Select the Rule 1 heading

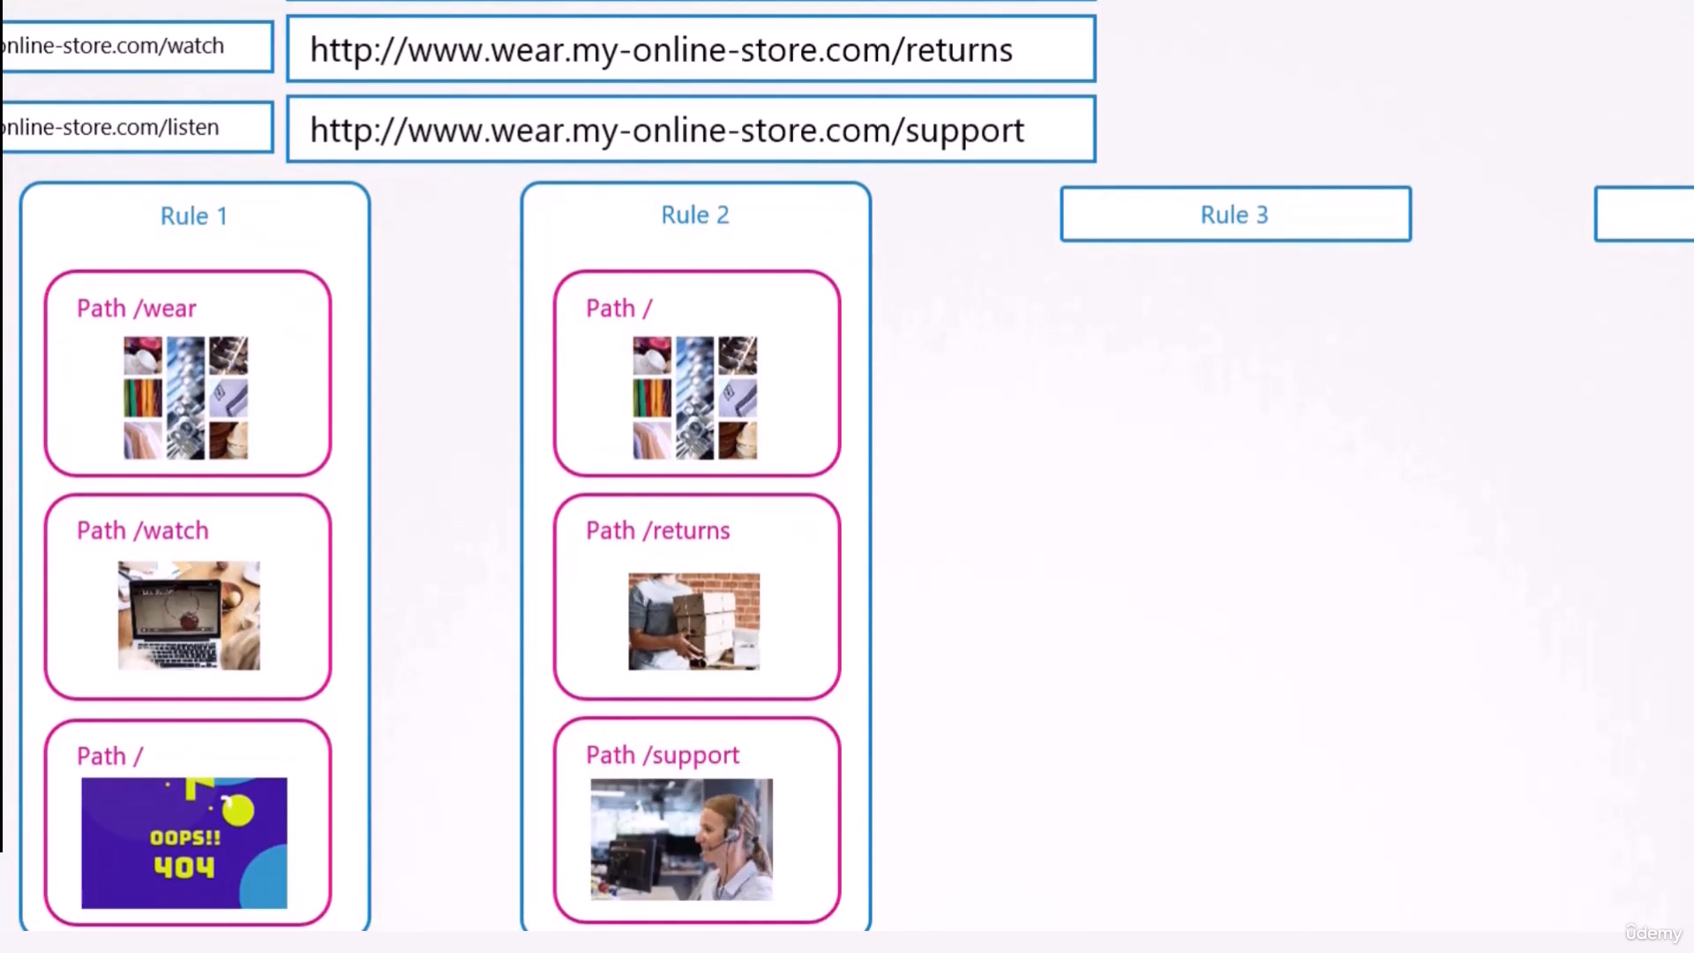(194, 216)
